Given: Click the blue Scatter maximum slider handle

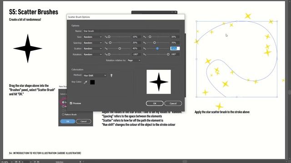Looking at the screenshot, I should pos(157,48).
